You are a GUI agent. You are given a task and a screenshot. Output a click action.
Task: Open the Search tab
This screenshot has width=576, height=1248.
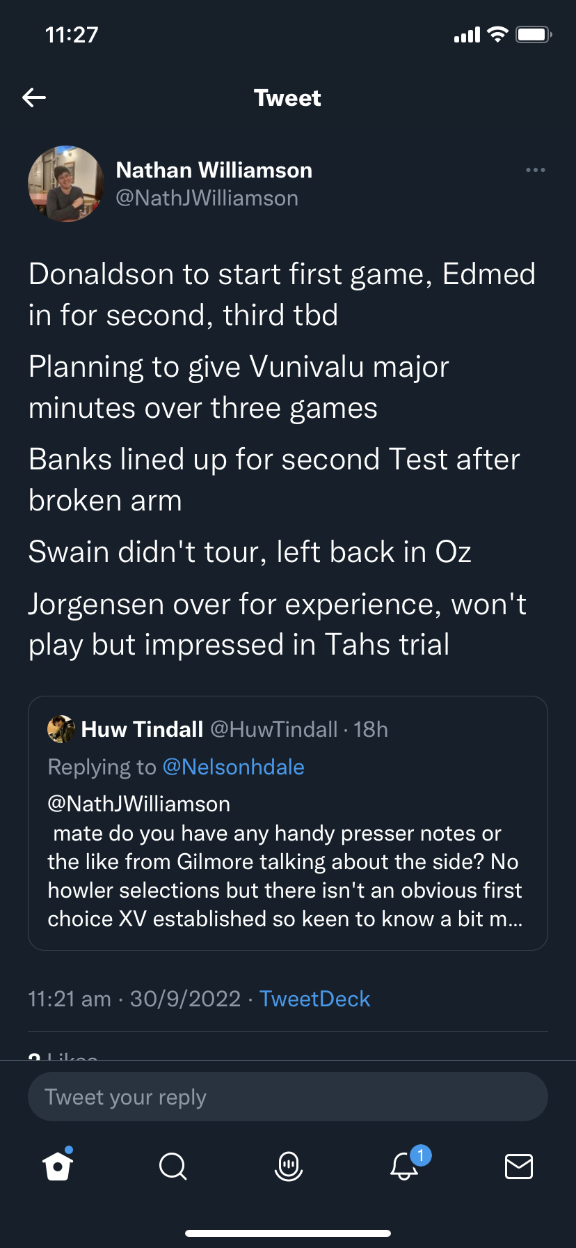coord(173,1165)
